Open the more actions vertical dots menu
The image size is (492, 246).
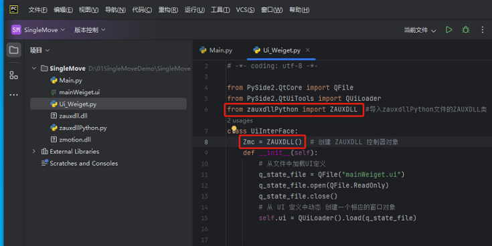tap(482, 30)
